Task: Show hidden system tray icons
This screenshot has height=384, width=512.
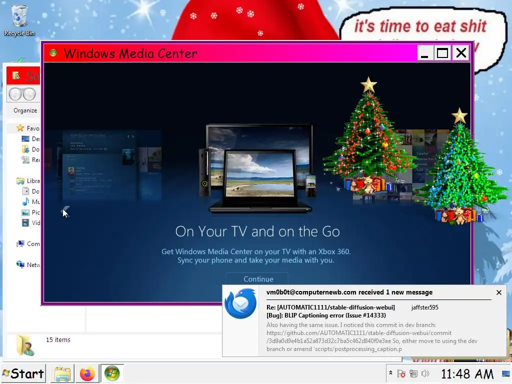Action: pyautogui.click(x=390, y=373)
